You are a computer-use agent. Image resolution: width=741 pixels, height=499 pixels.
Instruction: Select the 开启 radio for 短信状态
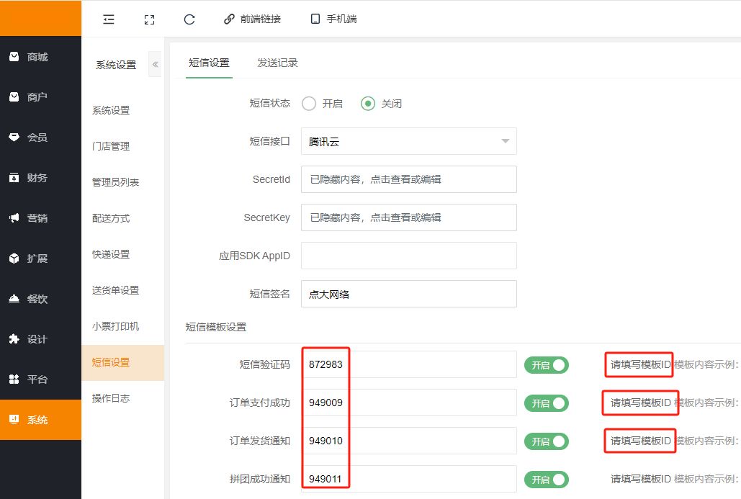tap(310, 104)
